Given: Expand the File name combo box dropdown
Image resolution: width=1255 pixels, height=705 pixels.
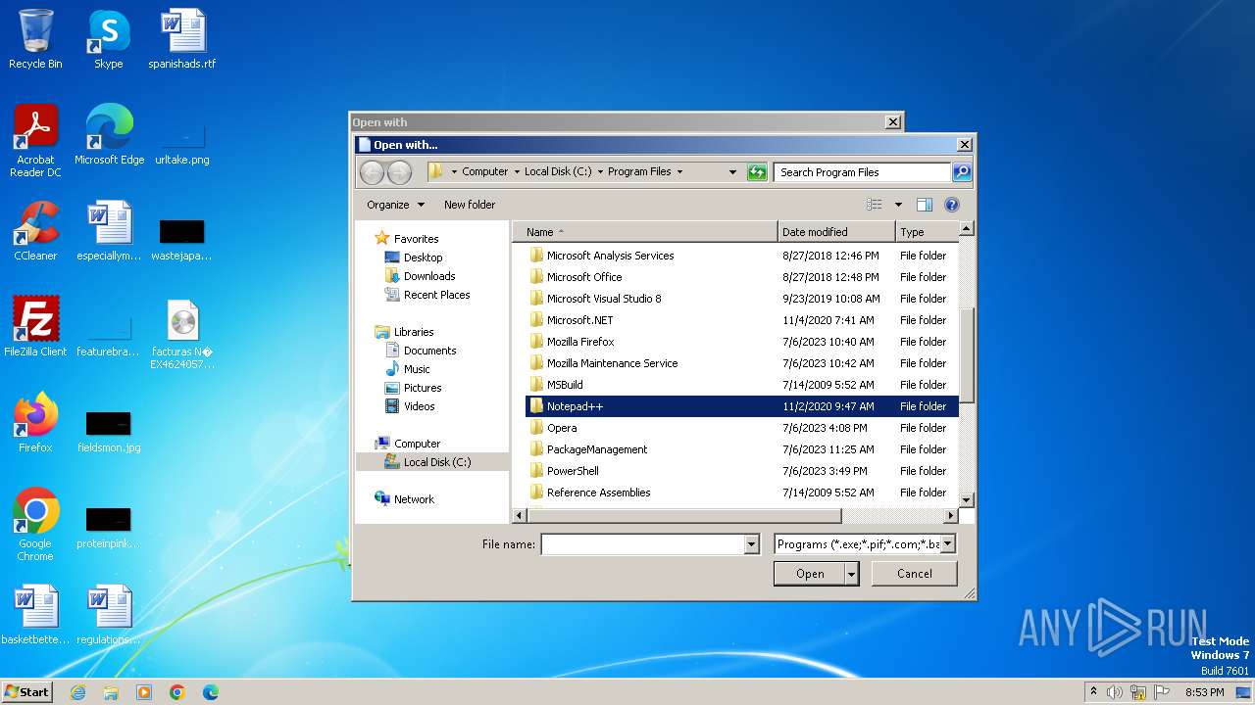Looking at the screenshot, I should (x=752, y=544).
